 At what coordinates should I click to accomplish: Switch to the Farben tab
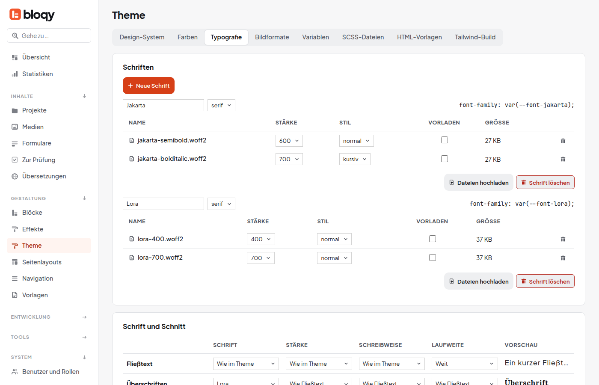187,37
